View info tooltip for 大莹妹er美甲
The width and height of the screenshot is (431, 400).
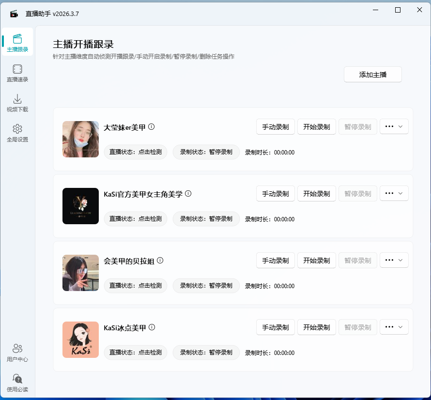[152, 126]
